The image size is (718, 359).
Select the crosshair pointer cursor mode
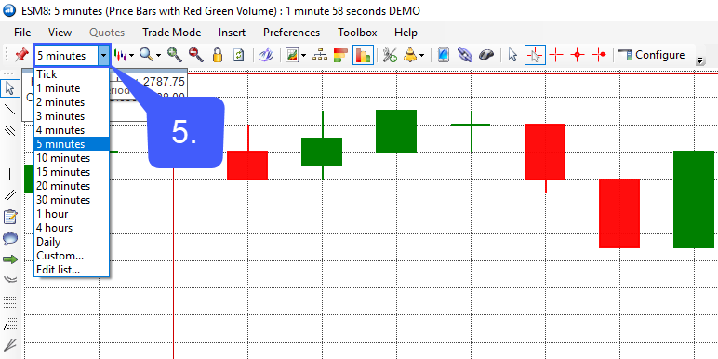[x=535, y=56]
